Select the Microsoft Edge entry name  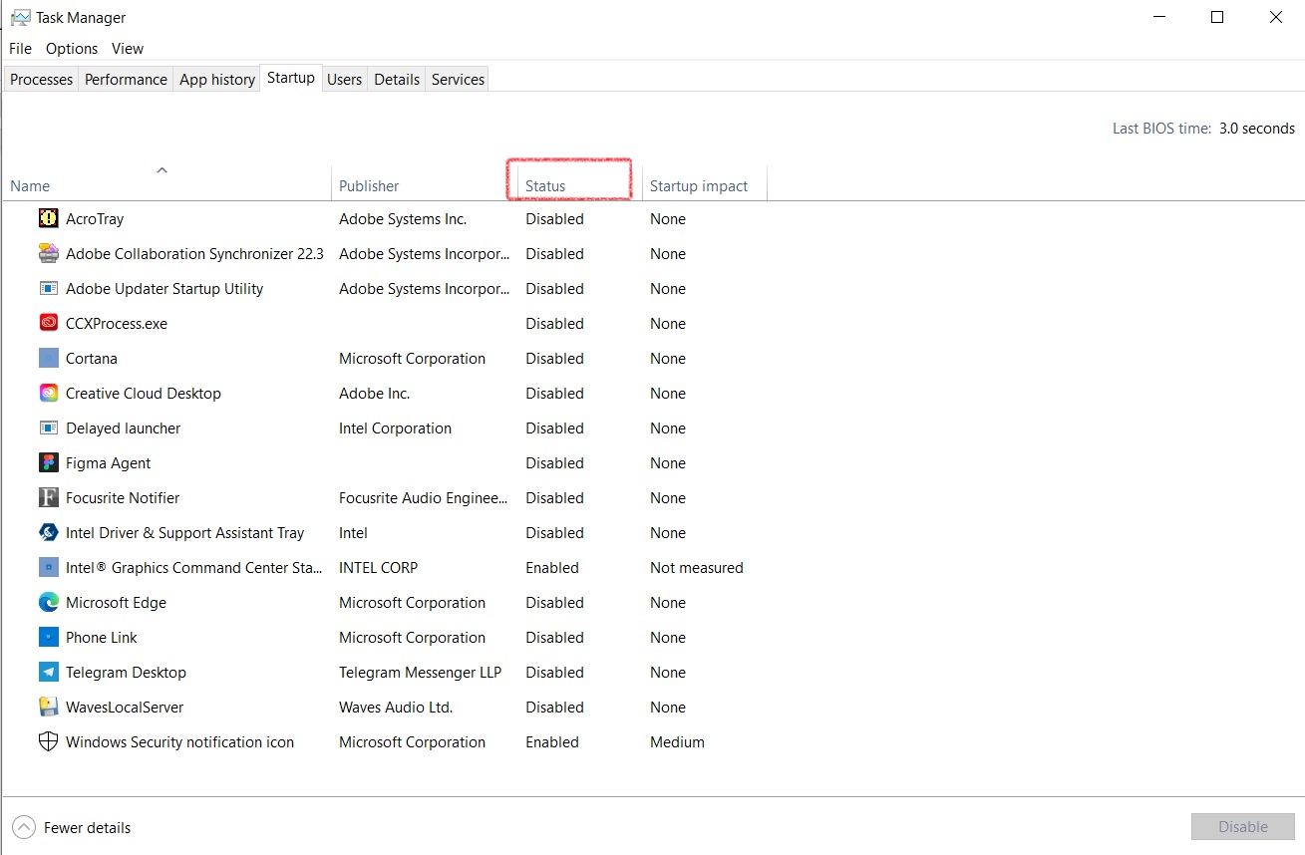(x=116, y=602)
